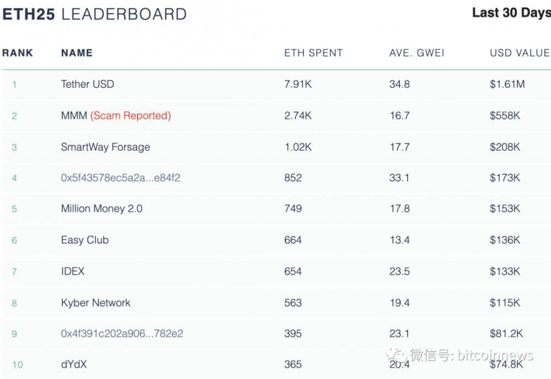The height and width of the screenshot is (379, 551).
Task: Sort by AVE. GWEI column header
Action: pos(417,53)
